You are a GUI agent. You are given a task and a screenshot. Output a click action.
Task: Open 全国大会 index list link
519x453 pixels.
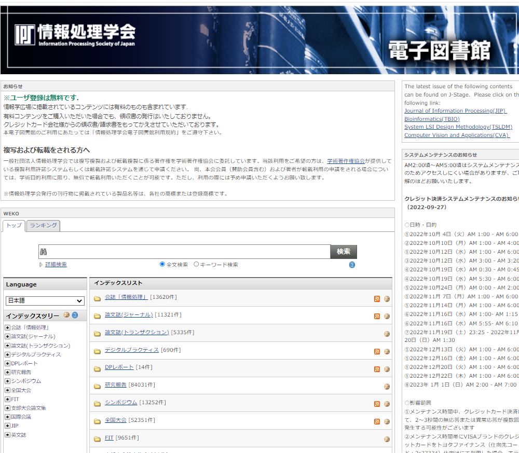(116, 420)
